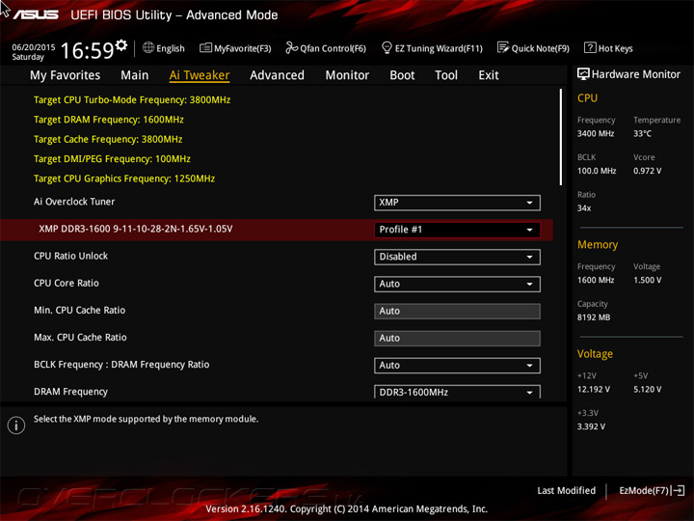
Task: Select the Ai Tweaker tab
Action: click(200, 75)
